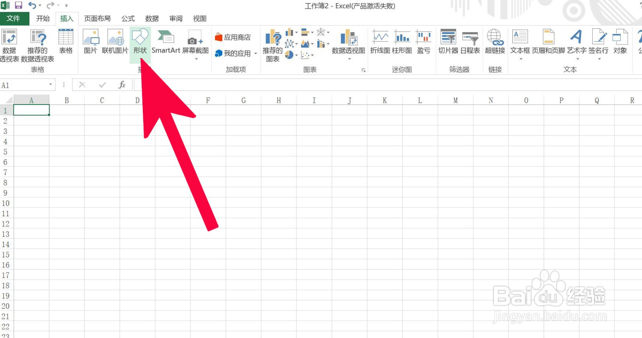Image resolution: width=642 pixels, height=338 pixels.
Task: Insert a Timeline (日程表) filter
Action: pyautogui.click(x=470, y=42)
